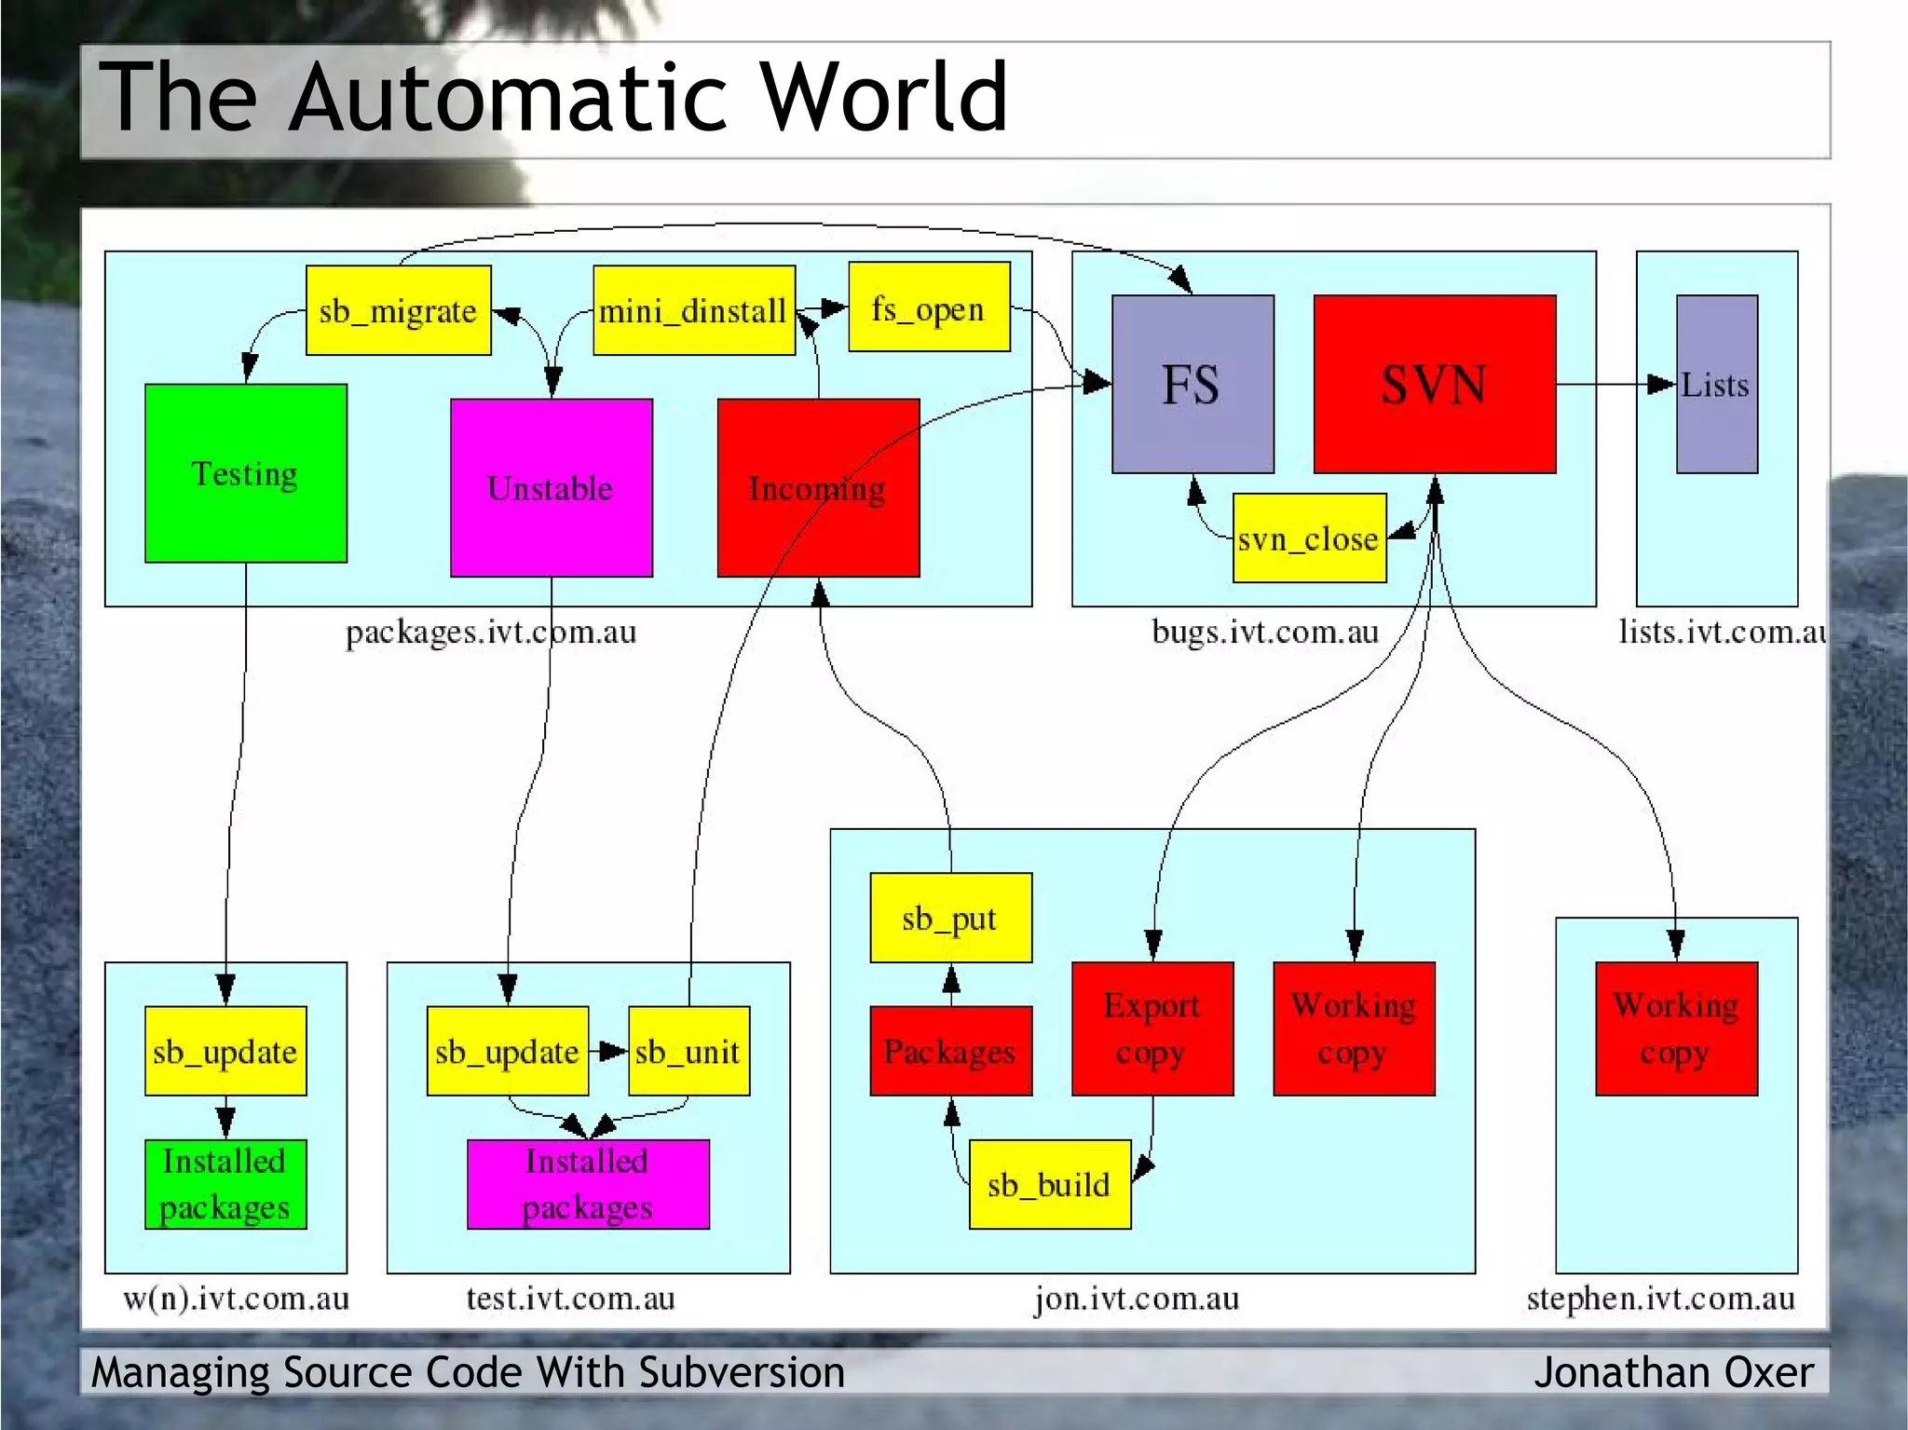Click the packages.ivt.com.au label
The width and height of the screenshot is (1908, 1430).
491,632
